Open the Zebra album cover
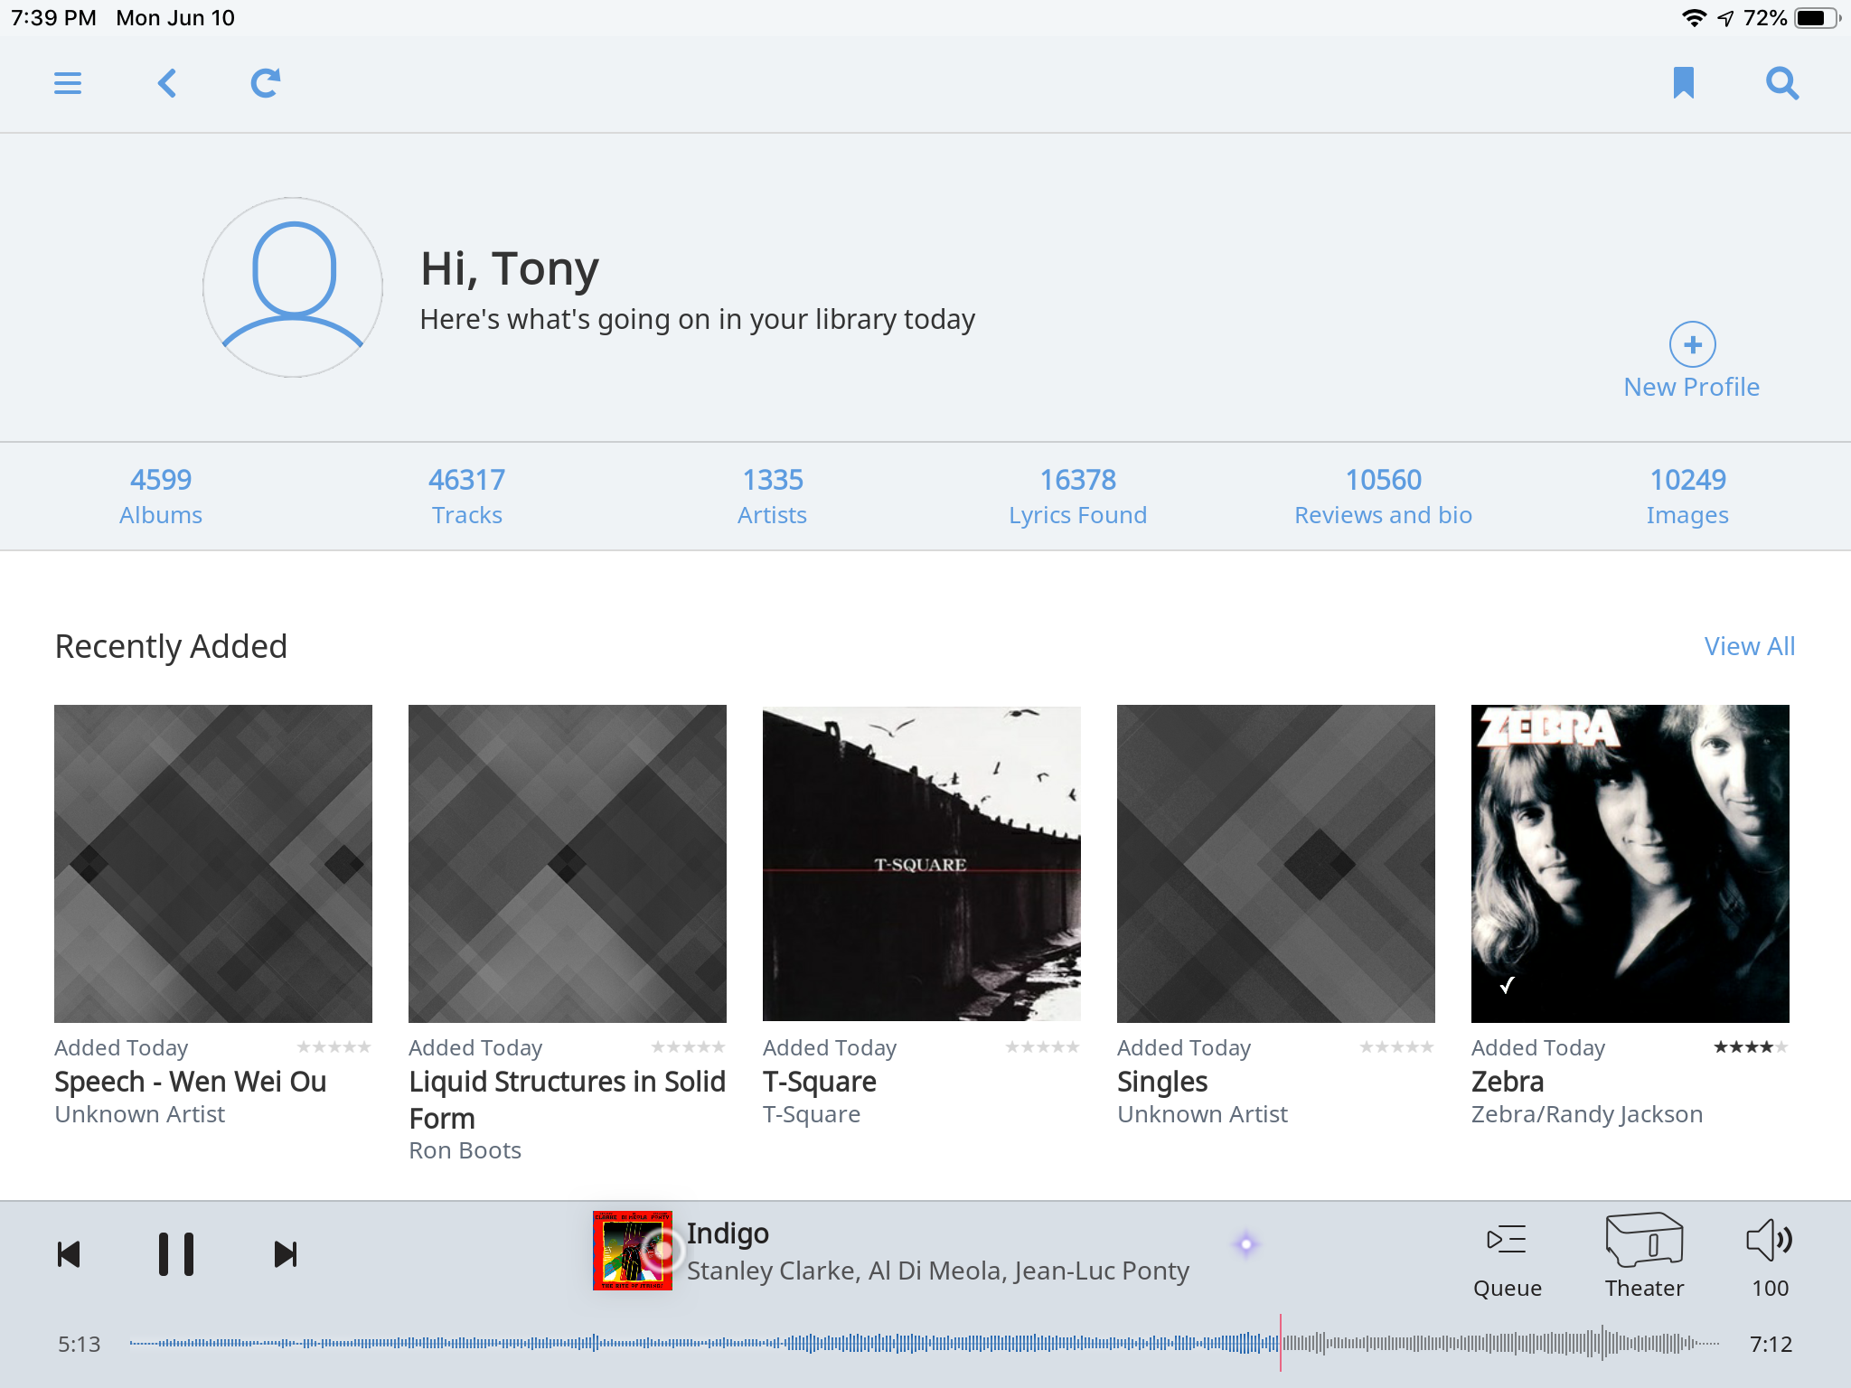The image size is (1851, 1388). [x=1630, y=863]
